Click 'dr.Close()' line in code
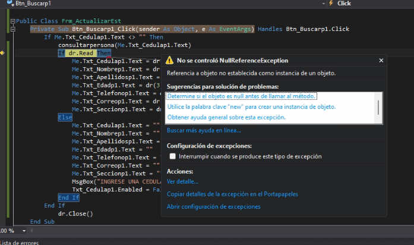The image size is (414, 245). pos(75,213)
